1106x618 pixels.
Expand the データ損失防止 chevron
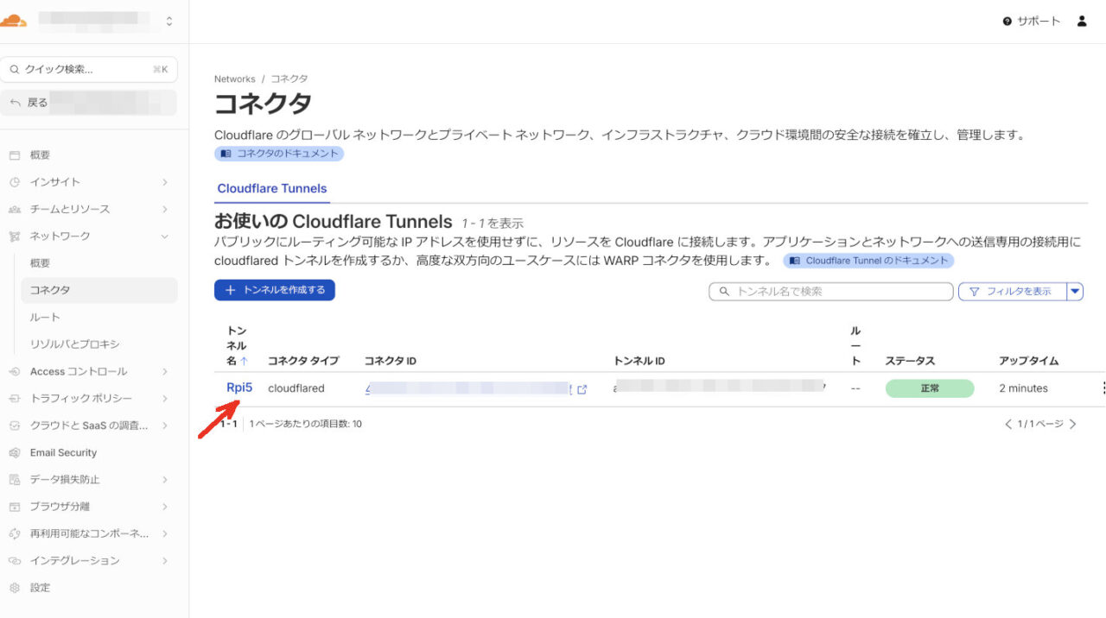point(165,479)
